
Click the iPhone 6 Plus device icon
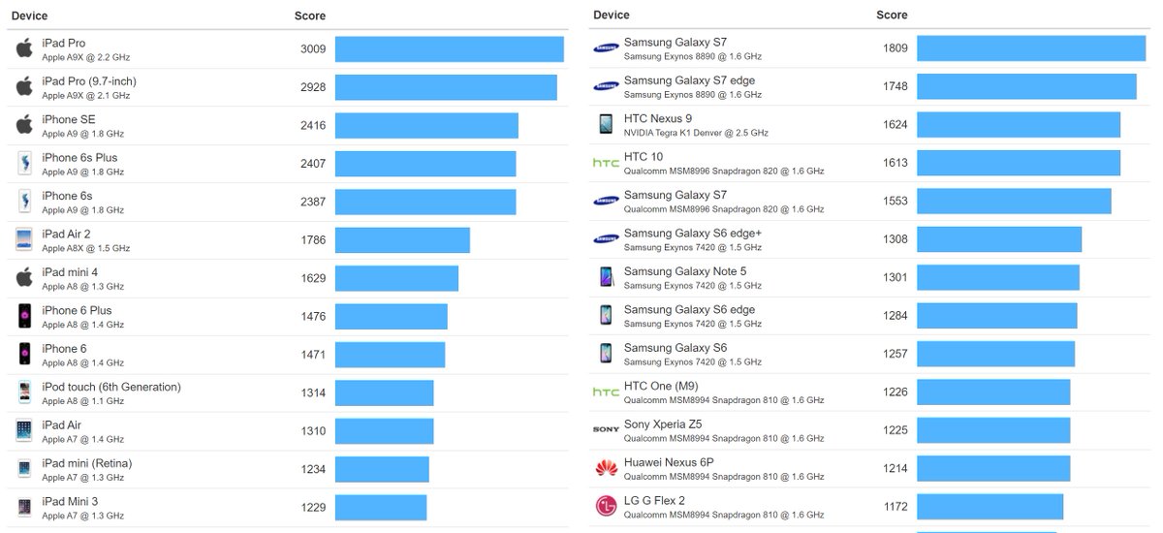click(x=24, y=316)
